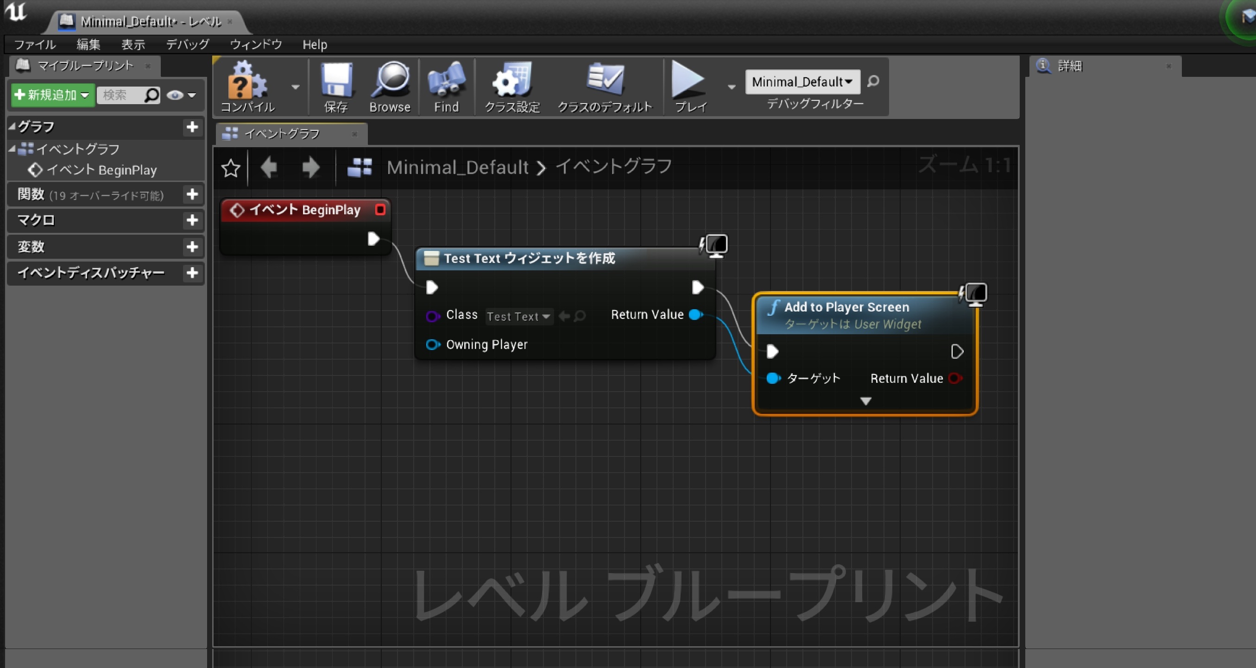1256x668 pixels.
Task: Click the Owning Player input pin
Action: click(x=432, y=345)
